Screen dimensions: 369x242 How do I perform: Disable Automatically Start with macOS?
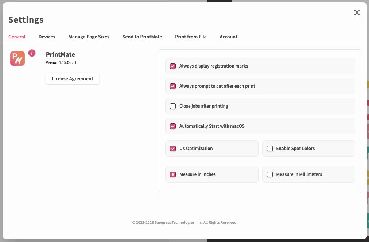173,126
